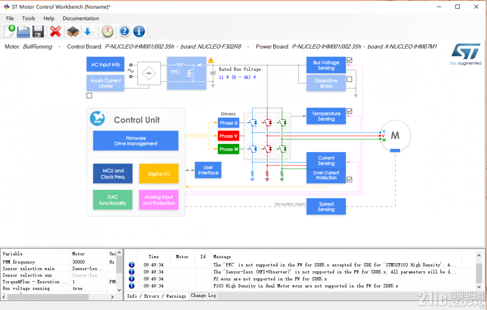Open the Phase U driver block
487x310 pixels.
point(229,123)
